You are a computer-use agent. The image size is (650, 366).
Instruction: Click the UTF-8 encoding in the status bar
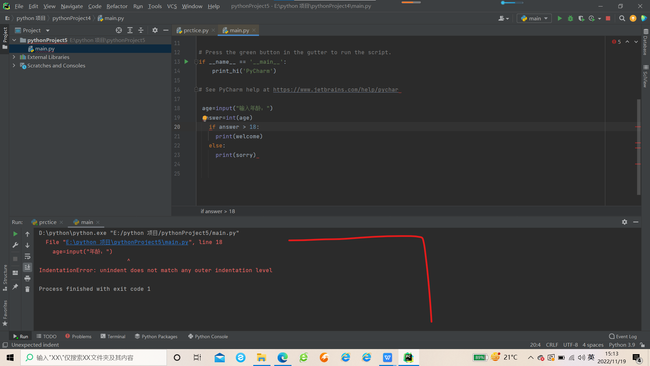[570, 345]
